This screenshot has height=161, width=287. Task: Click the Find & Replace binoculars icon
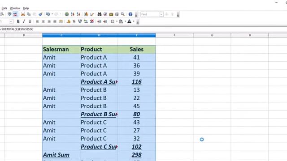(x=100, y=14)
